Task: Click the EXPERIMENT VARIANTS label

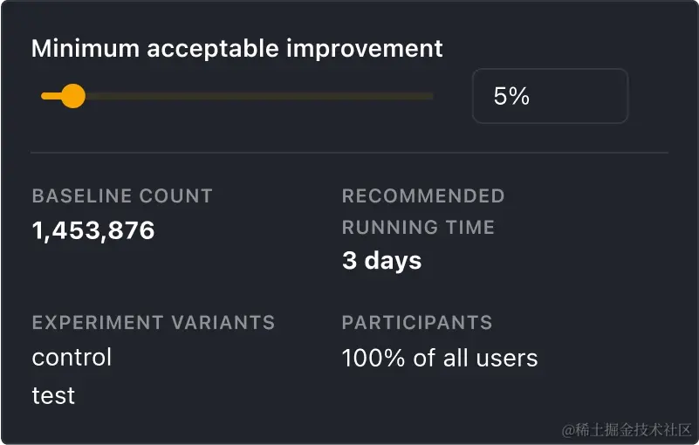Action: (x=154, y=323)
